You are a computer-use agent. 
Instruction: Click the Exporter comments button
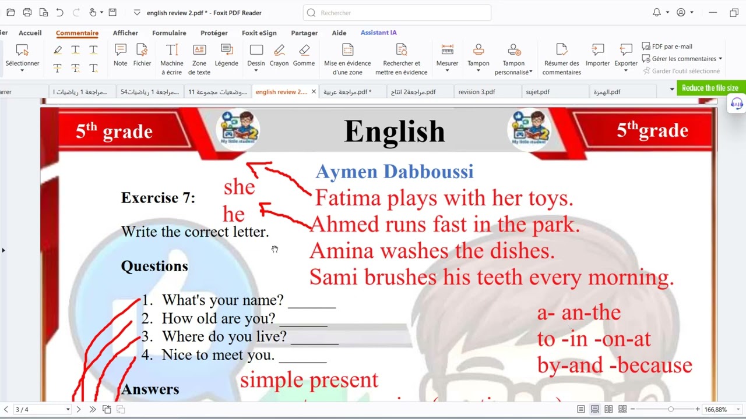tap(626, 58)
